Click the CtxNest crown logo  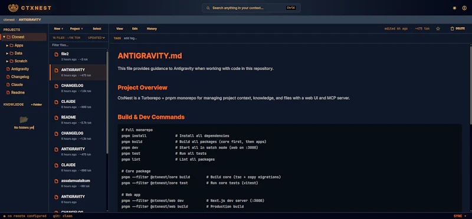[13, 8]
